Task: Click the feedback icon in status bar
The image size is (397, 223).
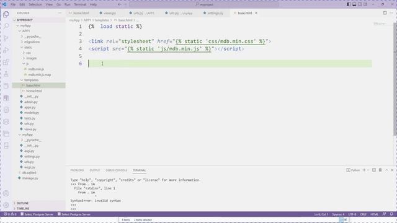Action: tap(384, 214)
